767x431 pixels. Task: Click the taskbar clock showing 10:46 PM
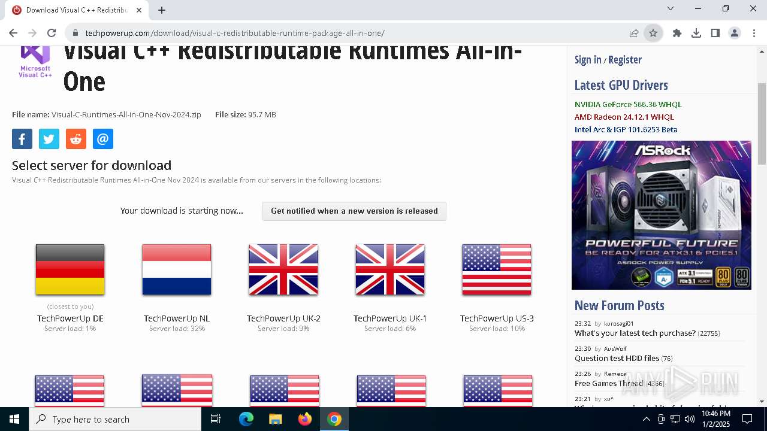pyautogui.click(x=716, y=419)
